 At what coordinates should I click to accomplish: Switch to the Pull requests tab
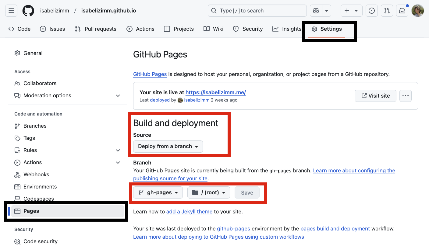pos(96,29)
